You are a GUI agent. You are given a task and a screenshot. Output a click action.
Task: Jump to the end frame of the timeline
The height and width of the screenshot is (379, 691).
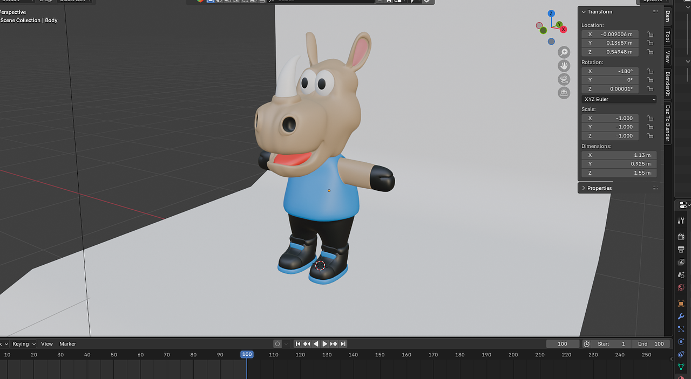pyautogui.click(x=343, y=344)
